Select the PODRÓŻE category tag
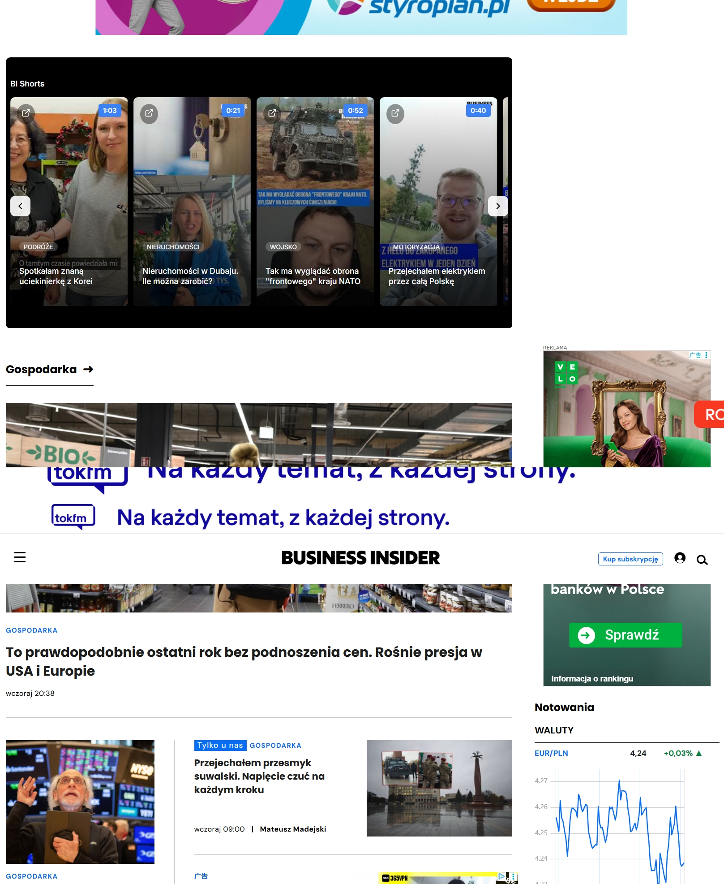The image size is (724, 884). click(x=38, y=247)
